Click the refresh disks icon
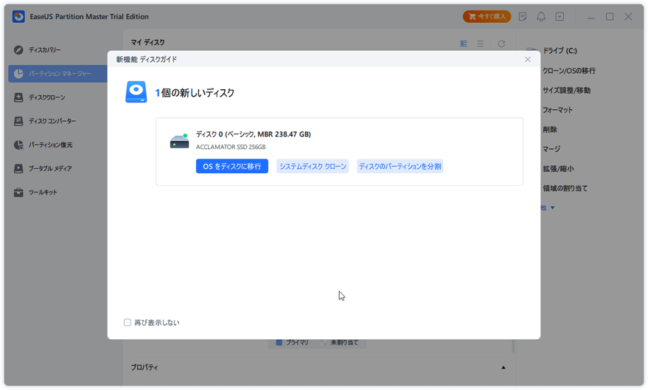The width and height of the screenshot is (648, 390). [x=501, y=44]
